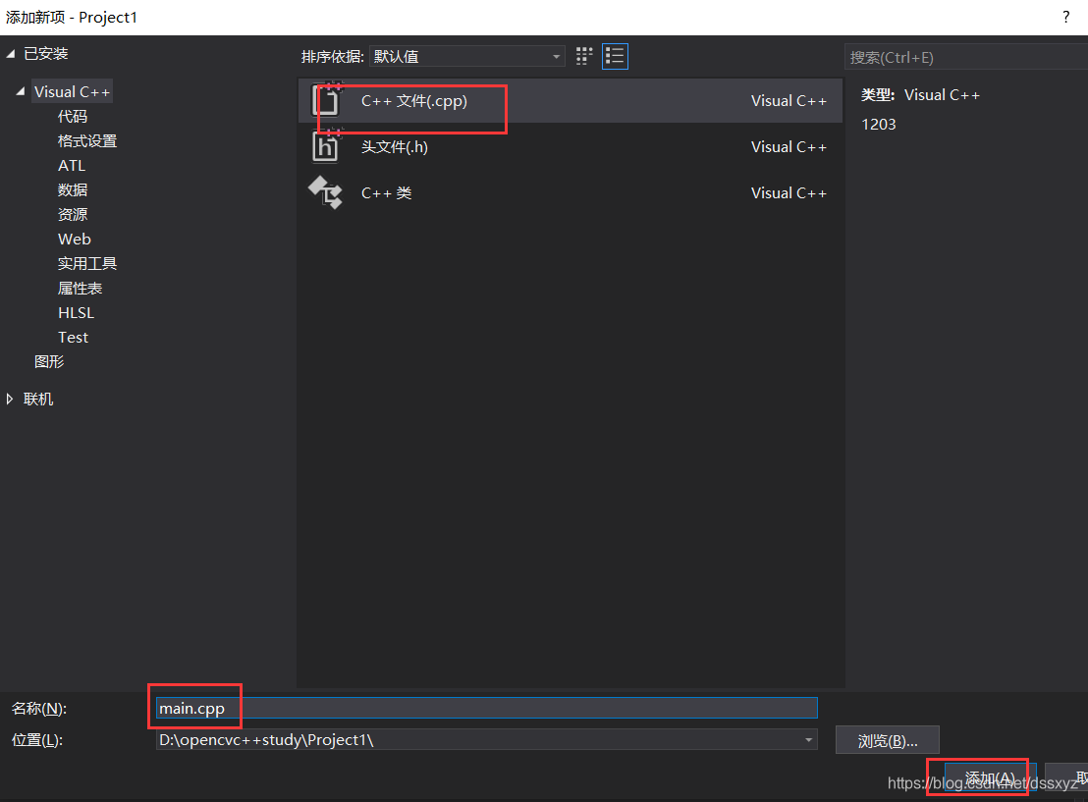Select the header file (.h) icon

[x=325, y=146]
